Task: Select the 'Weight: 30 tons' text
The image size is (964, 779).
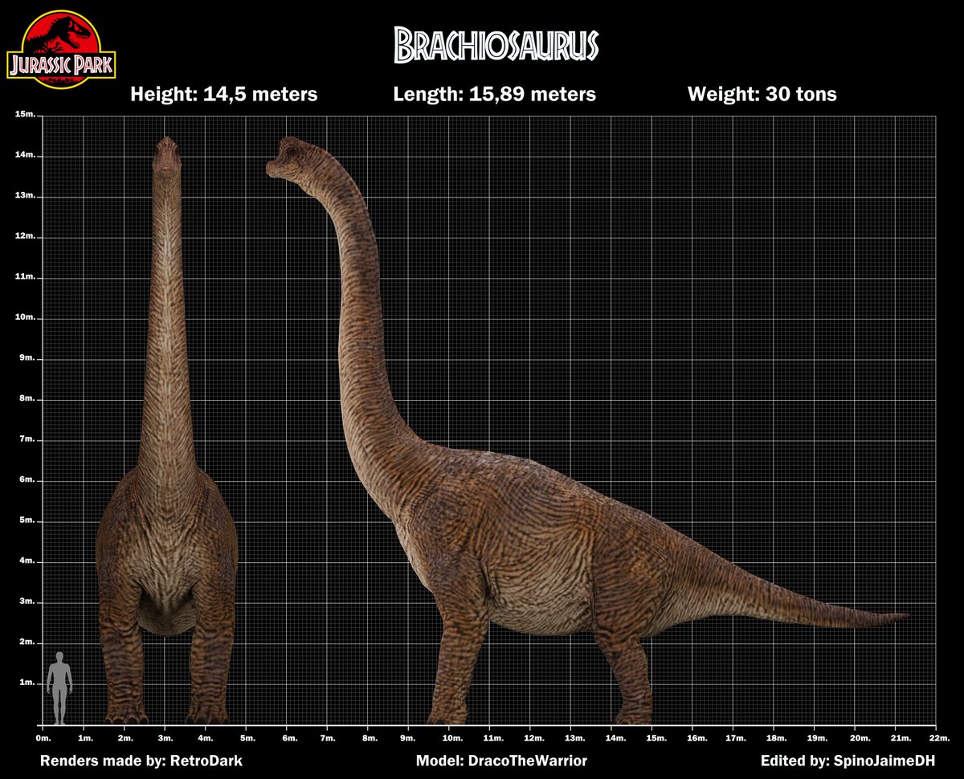Action: (762, 95)
